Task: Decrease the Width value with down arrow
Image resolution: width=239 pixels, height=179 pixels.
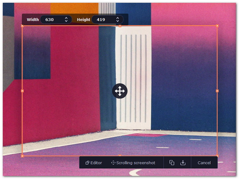Action: click(66, 21)
